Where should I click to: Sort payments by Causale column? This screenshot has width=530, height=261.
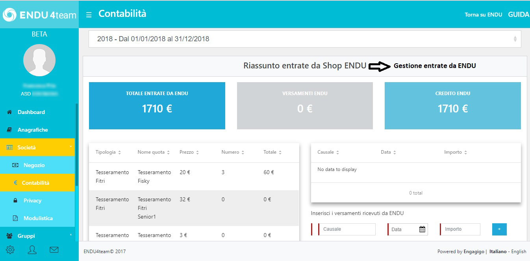click(x=328, y=152)
